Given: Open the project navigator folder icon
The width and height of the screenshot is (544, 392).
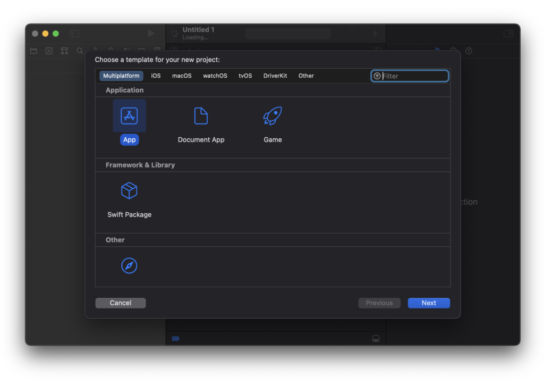Looking at the screenshot, I should tap(33, 51).
